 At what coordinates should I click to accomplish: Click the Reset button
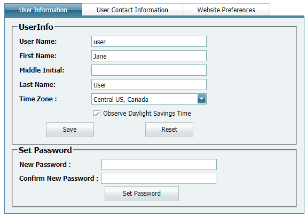[169, 130]
